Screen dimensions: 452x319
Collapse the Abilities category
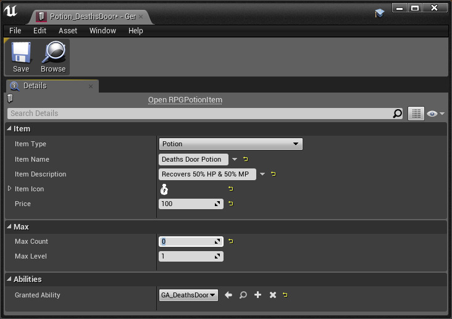9,279
